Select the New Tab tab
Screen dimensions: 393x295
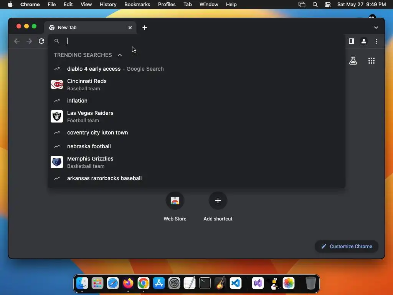90,28
